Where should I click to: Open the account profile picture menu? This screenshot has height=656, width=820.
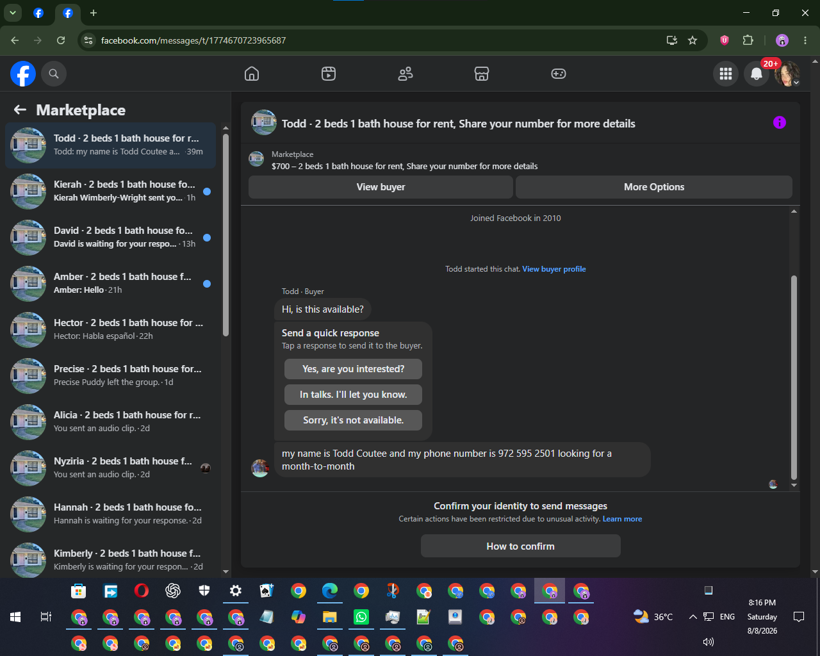click(787, 74)
